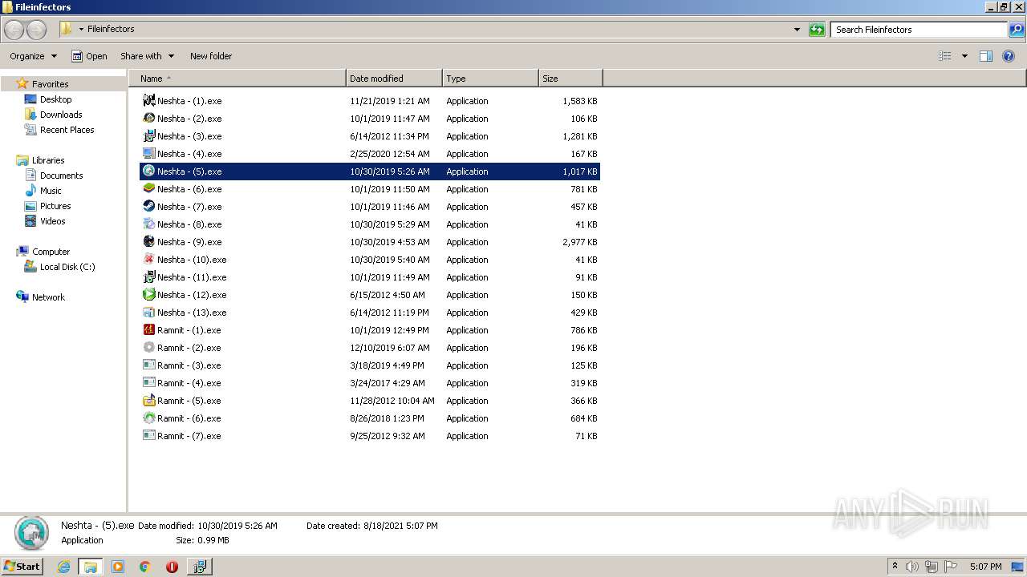Expand the address bar history dropdown

pos(797,30)
